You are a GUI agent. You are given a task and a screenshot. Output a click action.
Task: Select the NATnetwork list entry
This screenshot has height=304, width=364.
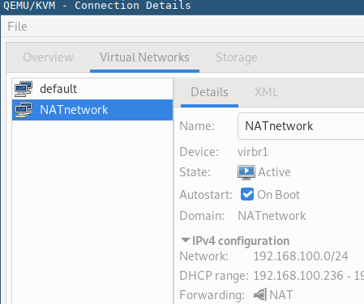coord(92,110)
